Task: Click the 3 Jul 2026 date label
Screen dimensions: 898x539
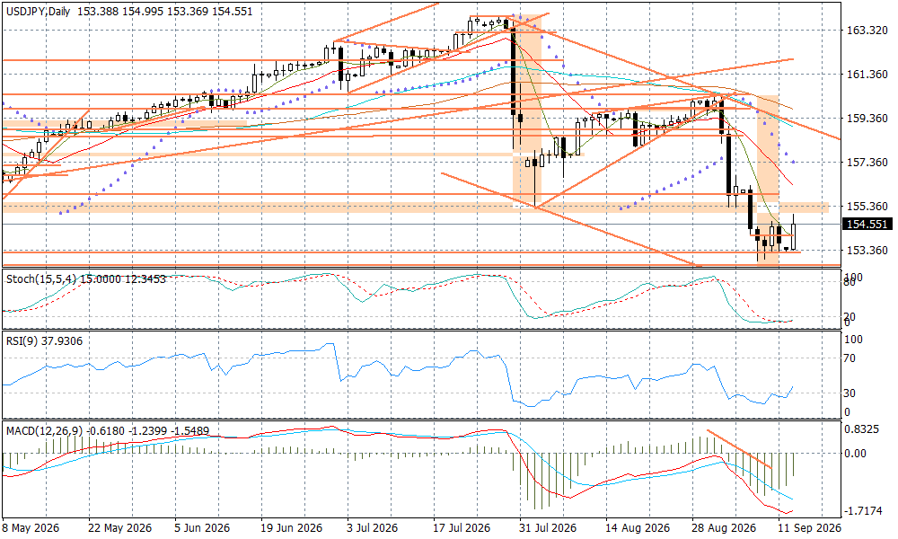Action: 373,527
